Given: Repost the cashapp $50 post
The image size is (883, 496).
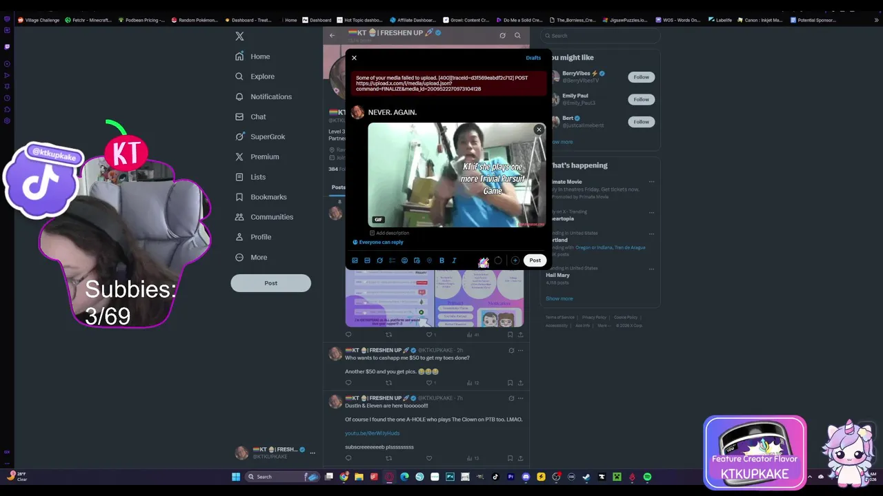Looking at the screenshot, I should (388, 382).
